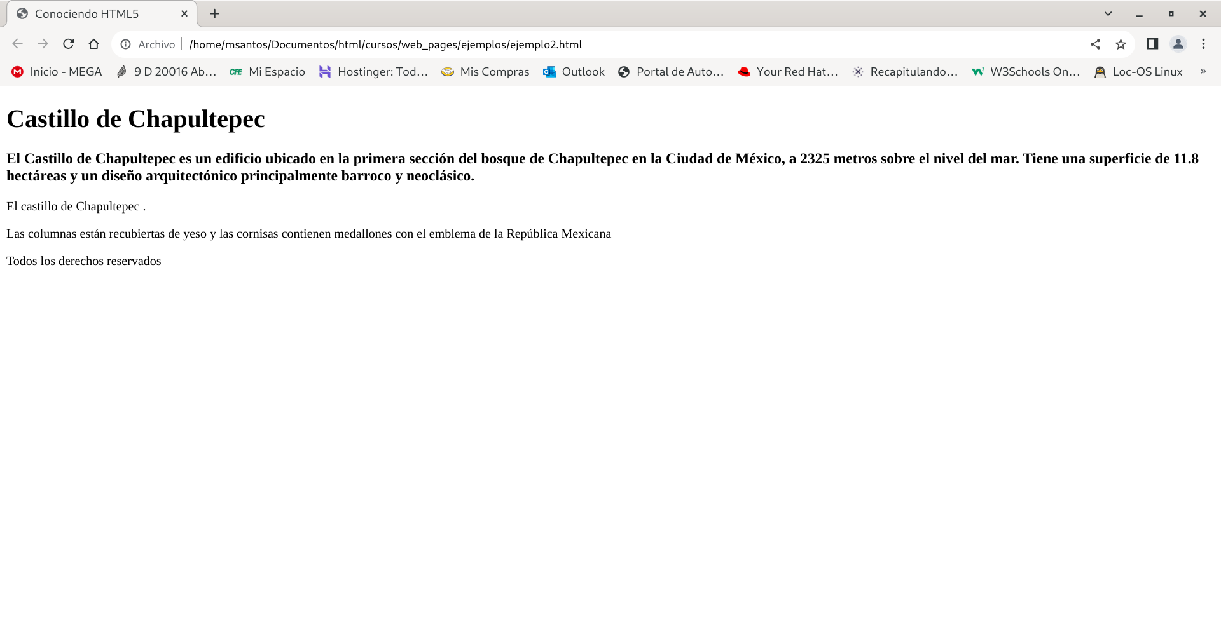View site information next to Archivo
The width and height of the screenshot is (1221, 631).
coord(126,44)
